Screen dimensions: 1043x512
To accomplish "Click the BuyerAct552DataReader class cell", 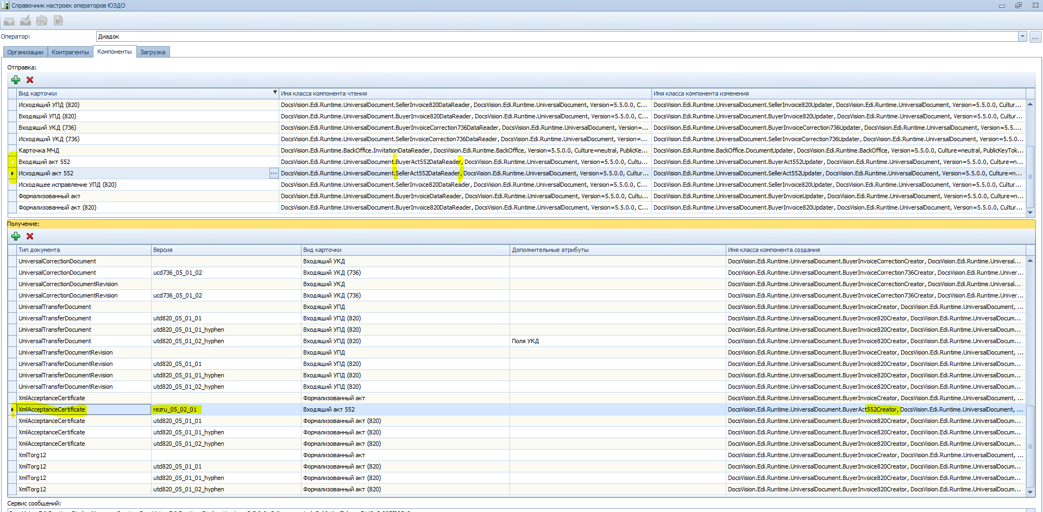I will coord(465,162).
